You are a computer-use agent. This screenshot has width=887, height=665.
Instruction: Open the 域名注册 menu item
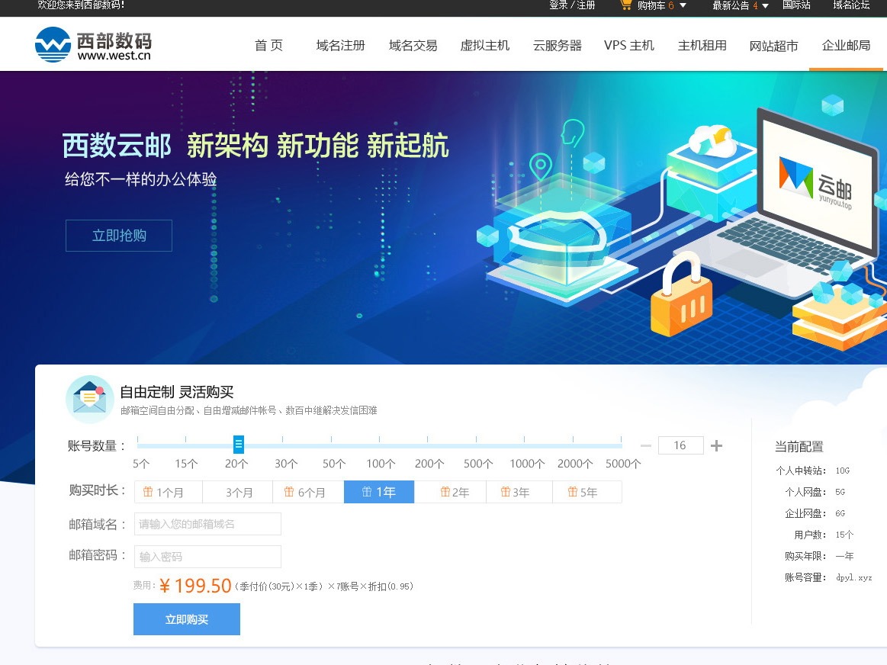pos(340,46)
